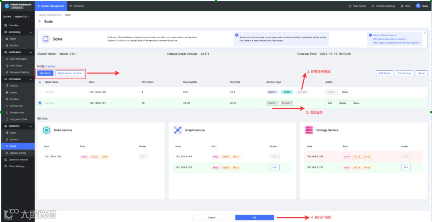Collapse the Operation section
This screenshot has width=432, height=222.
[31, 126]
